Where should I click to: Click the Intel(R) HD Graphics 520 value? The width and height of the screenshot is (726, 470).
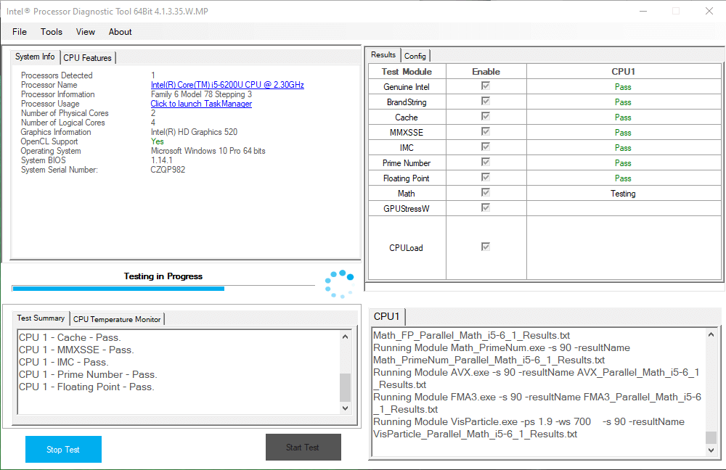point(194,132)
